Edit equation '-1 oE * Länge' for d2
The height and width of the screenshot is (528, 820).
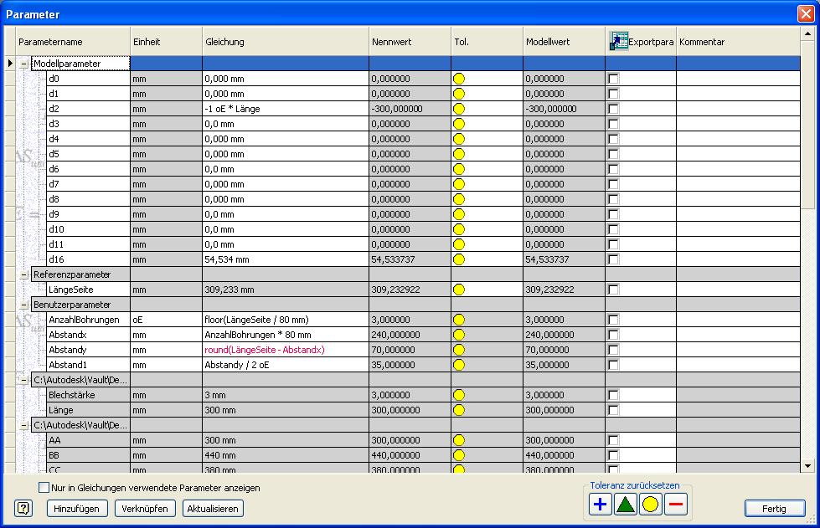[x=286, y=109]
